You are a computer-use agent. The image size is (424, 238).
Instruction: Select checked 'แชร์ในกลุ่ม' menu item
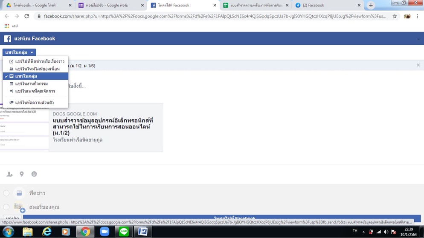pos(35,76)
